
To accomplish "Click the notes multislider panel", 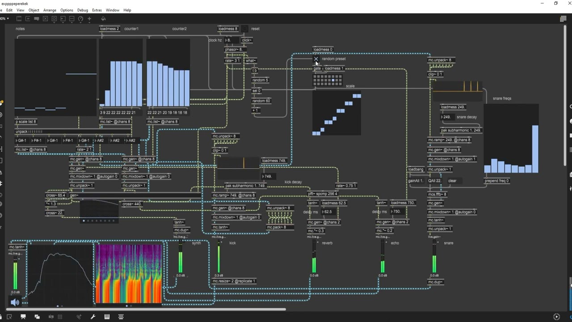I will tap(55, 77).
